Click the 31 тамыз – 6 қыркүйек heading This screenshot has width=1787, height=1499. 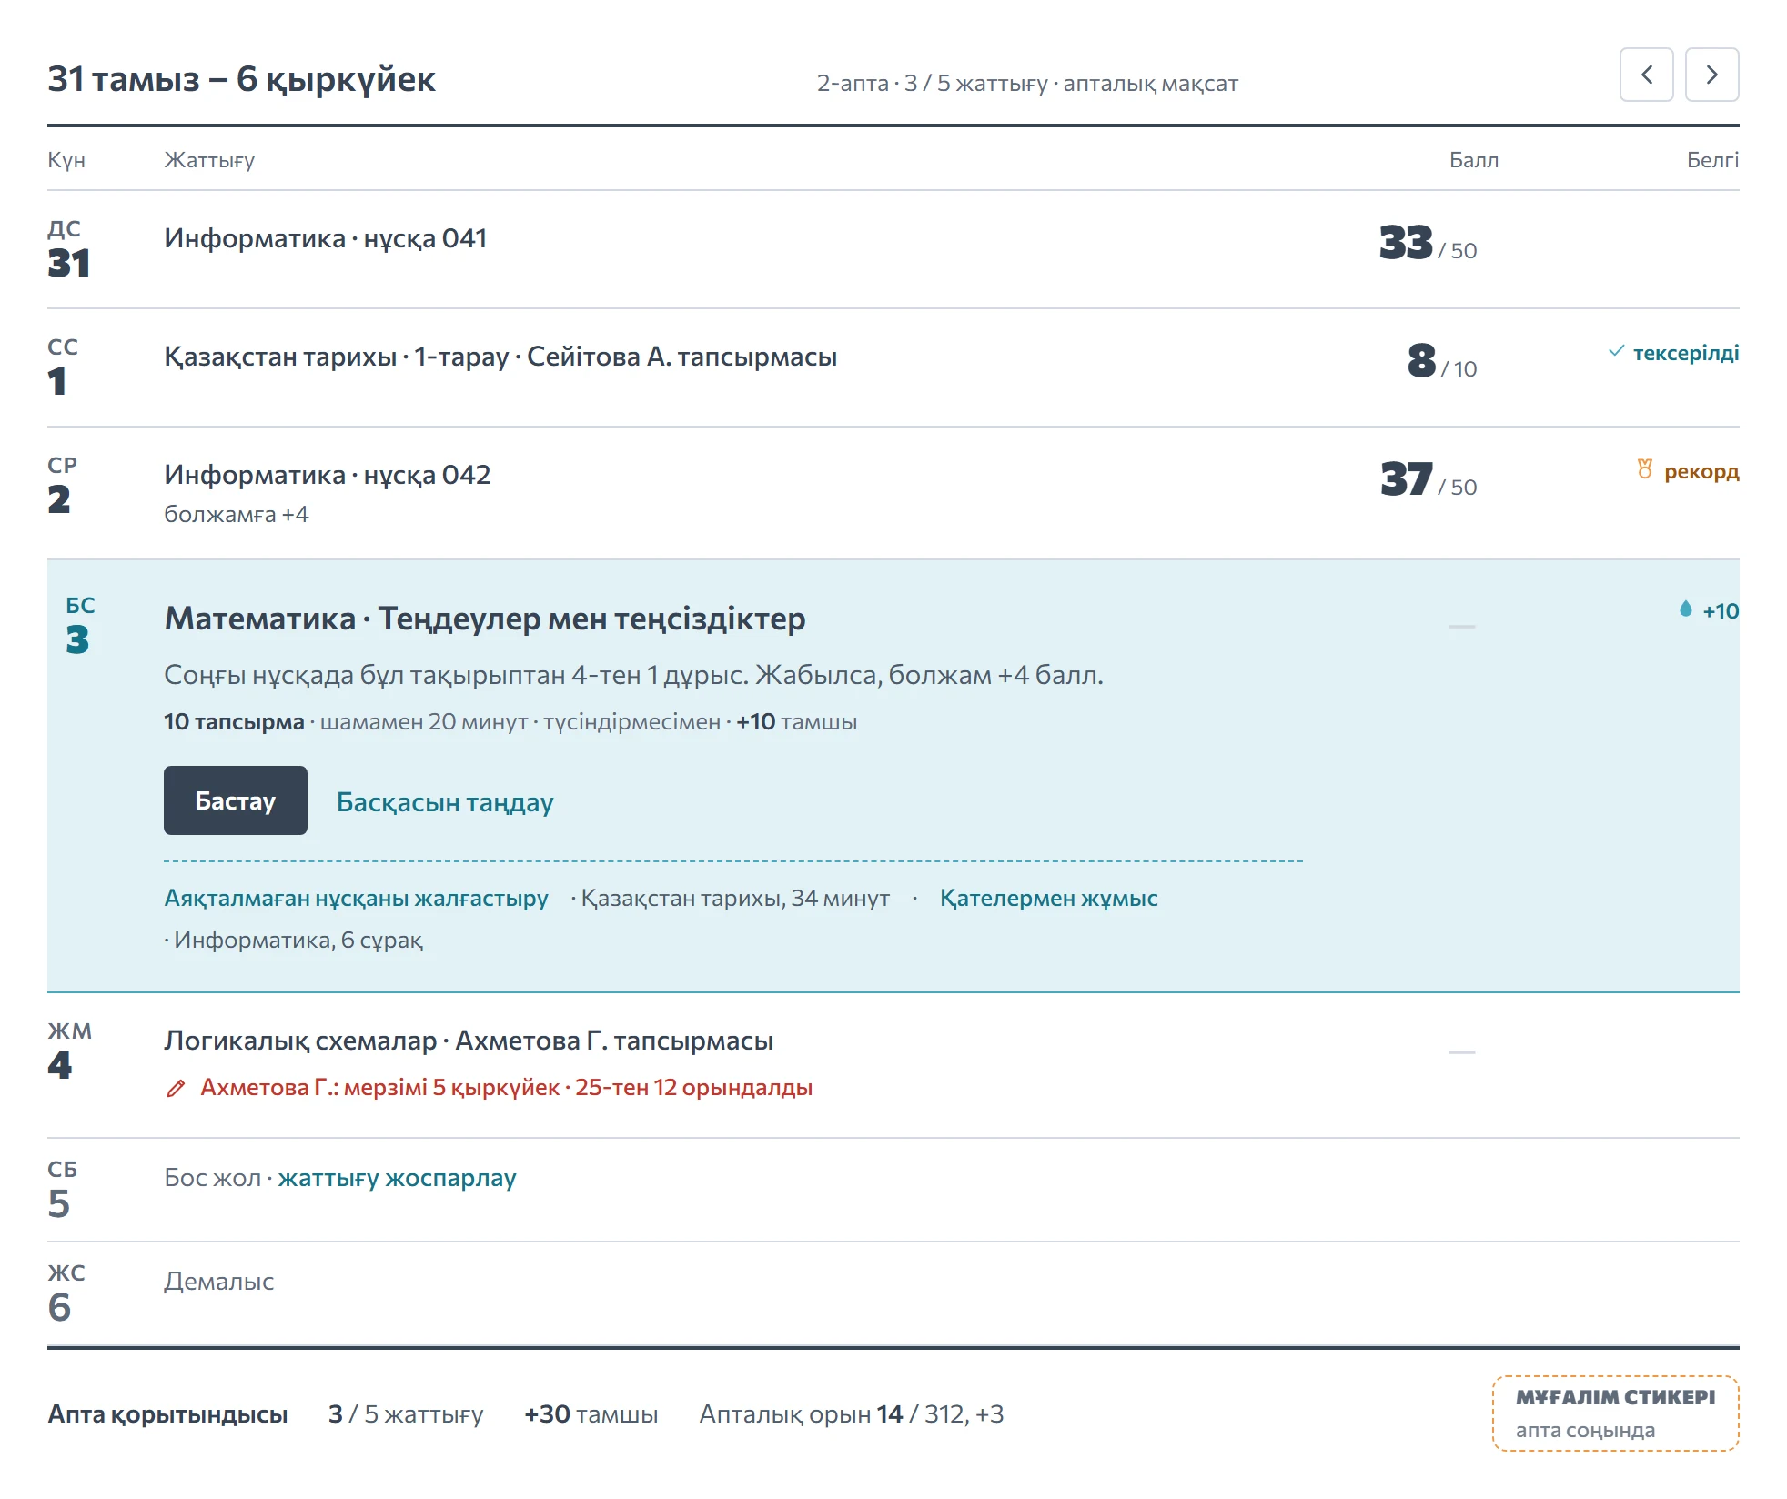coord(241,79)
